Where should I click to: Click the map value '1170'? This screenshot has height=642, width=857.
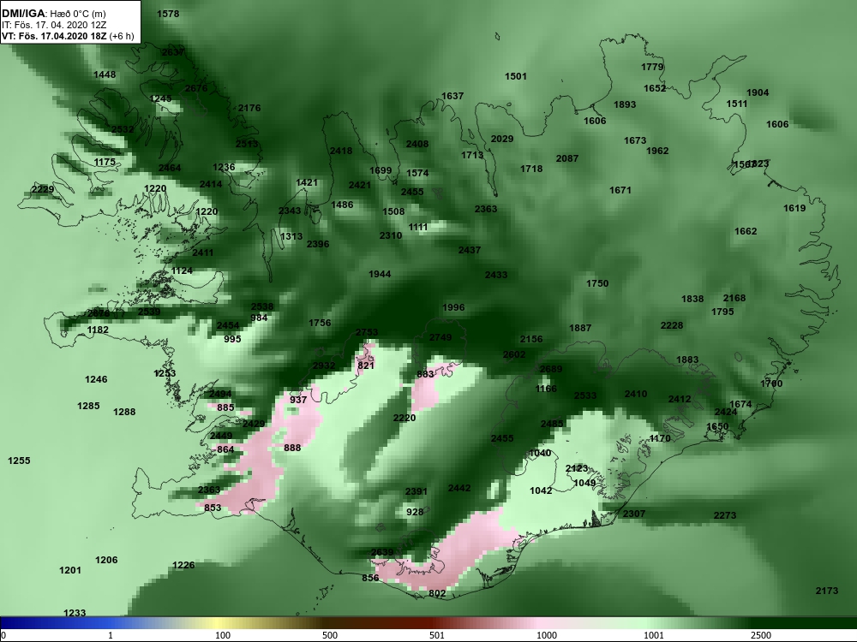point(660,438)
